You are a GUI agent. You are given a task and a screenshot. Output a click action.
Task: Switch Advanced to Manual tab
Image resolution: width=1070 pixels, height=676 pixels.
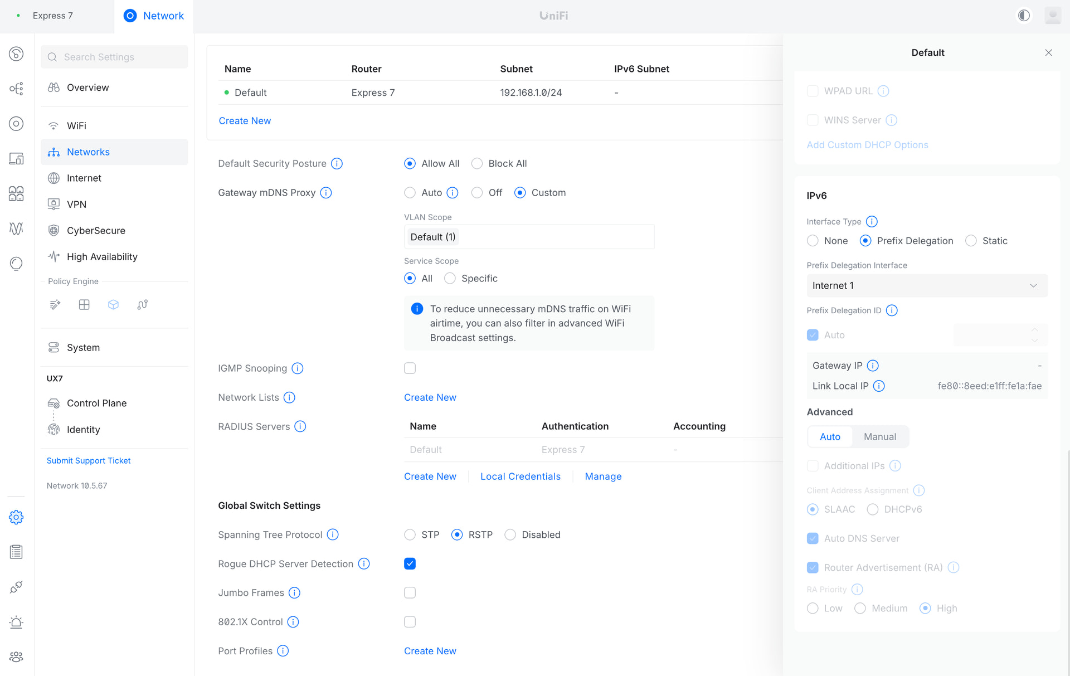[880, 437]
